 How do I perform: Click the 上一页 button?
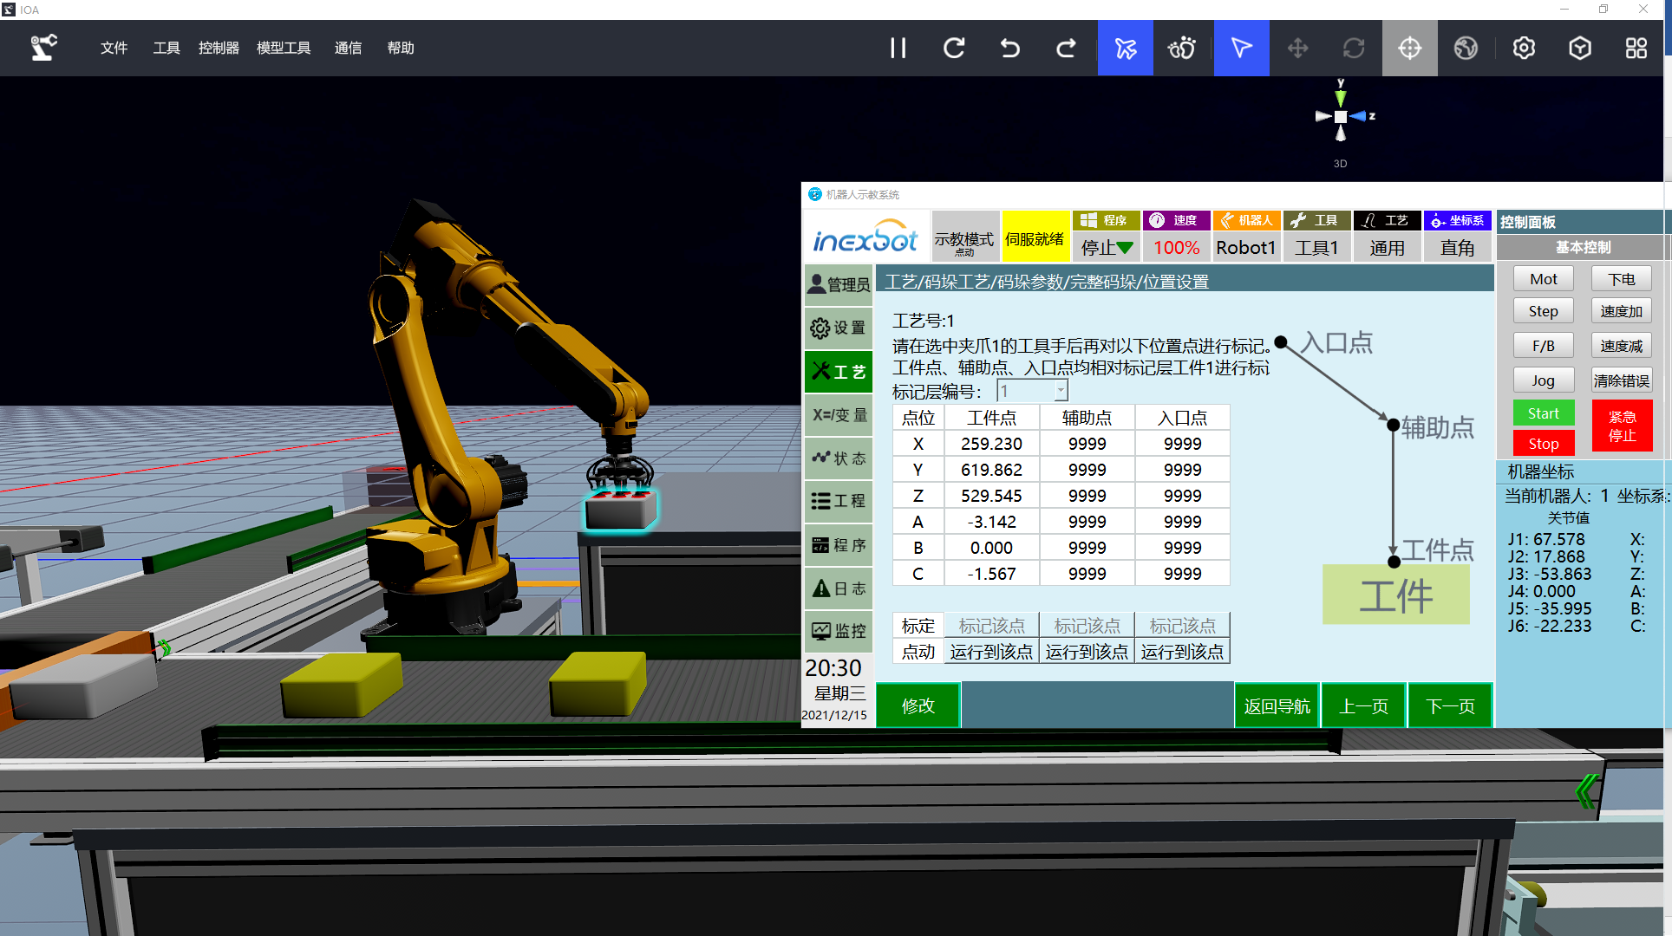point(1363,705)
